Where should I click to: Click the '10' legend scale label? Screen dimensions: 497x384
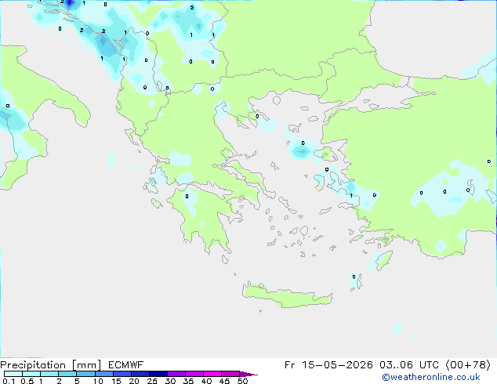tap(98, 381)
